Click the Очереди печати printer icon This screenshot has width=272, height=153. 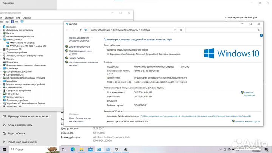coord(4,87)
